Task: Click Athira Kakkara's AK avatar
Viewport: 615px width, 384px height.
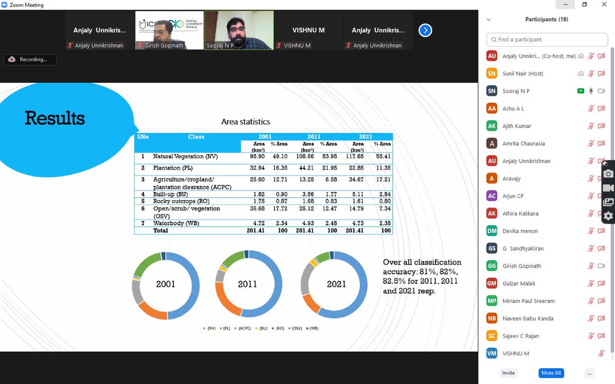Action: click(x=492, y=214)
